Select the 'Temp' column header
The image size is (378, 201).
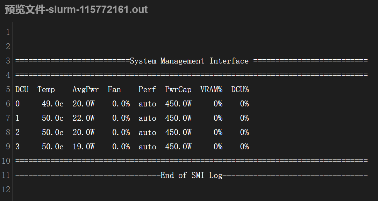pos(46,90)
